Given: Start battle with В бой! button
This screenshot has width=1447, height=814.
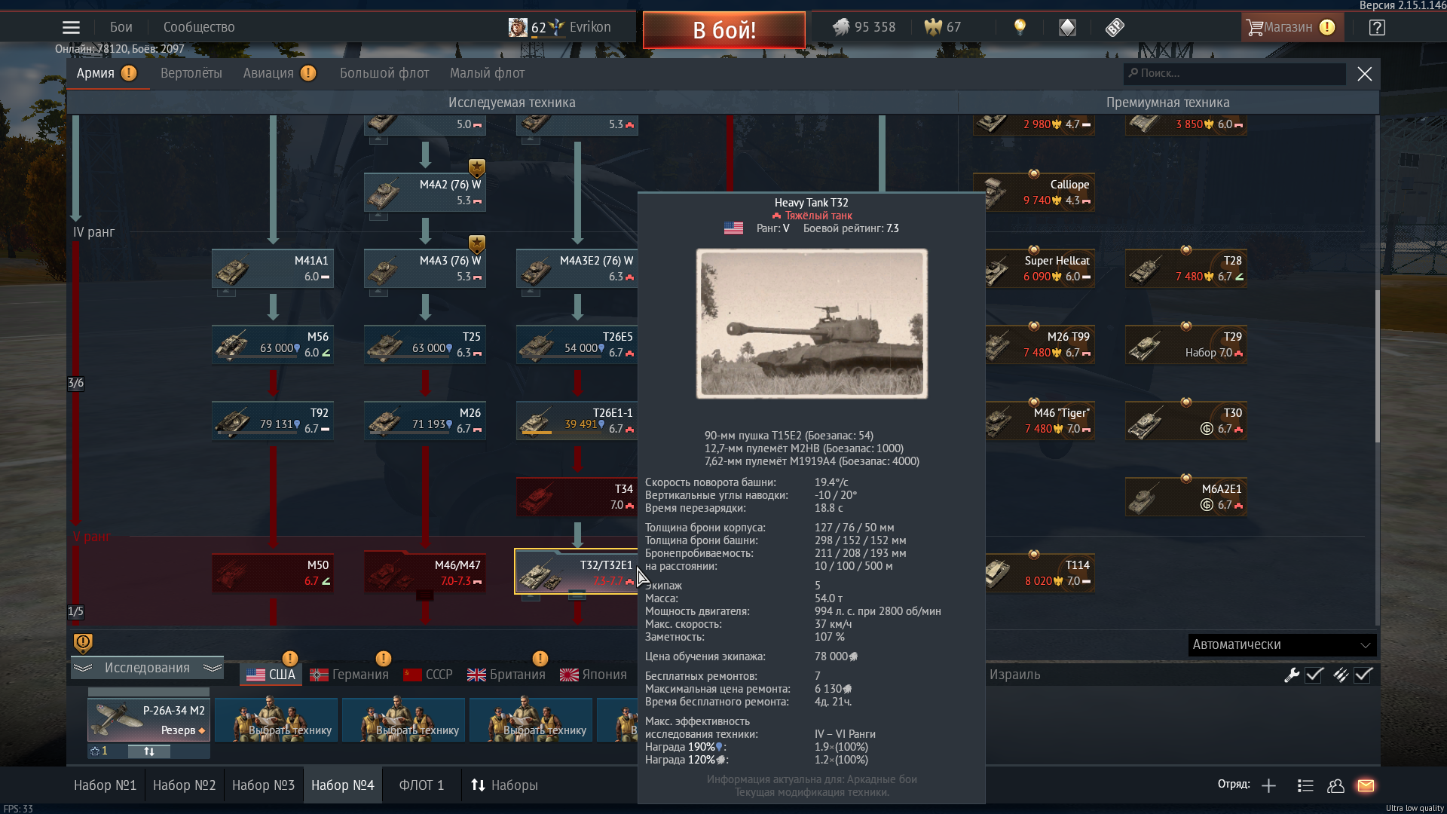Looking at the screenshot, I should click(723, 30).
